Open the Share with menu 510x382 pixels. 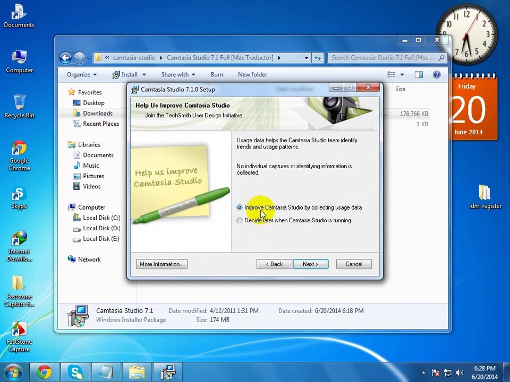pos(178,75)
